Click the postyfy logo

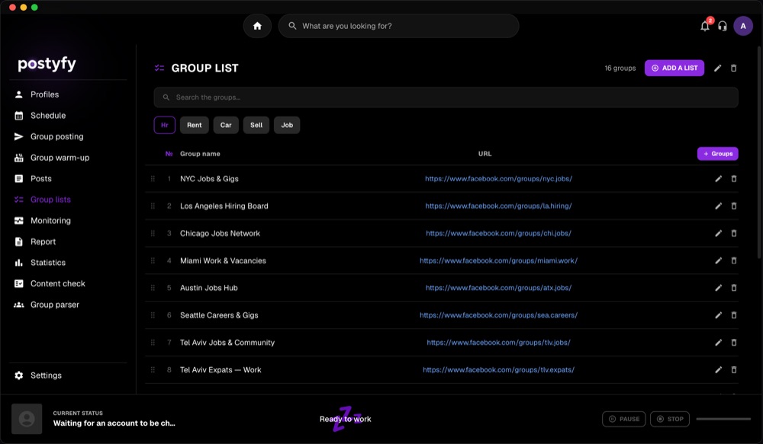[47, 64]
